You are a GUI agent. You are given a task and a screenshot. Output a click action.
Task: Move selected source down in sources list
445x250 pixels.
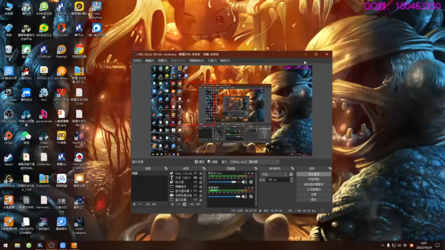tap(198, 204)
